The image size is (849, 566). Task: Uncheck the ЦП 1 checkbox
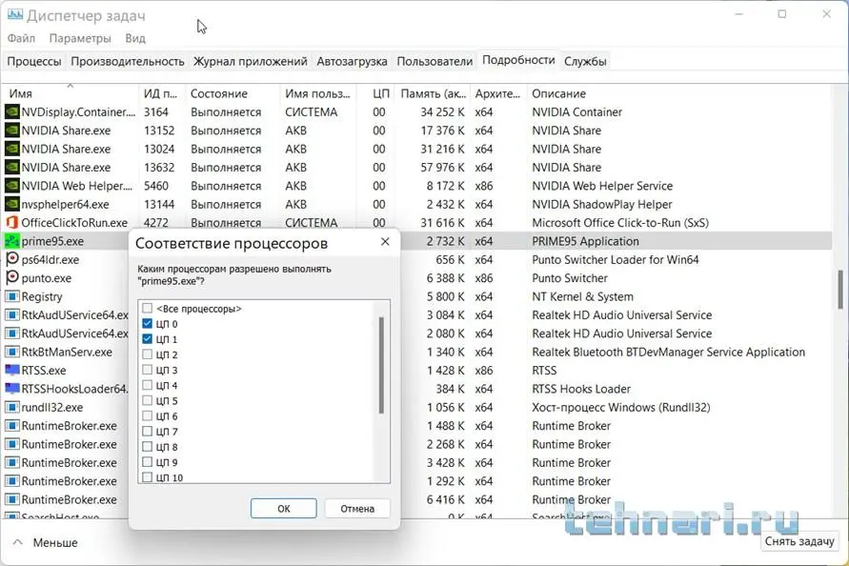148,339
